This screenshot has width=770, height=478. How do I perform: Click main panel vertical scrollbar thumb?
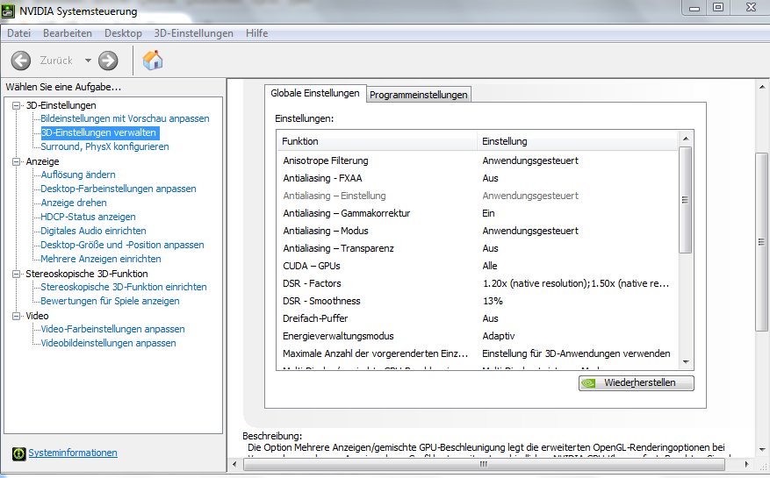[x=761, y=242]
